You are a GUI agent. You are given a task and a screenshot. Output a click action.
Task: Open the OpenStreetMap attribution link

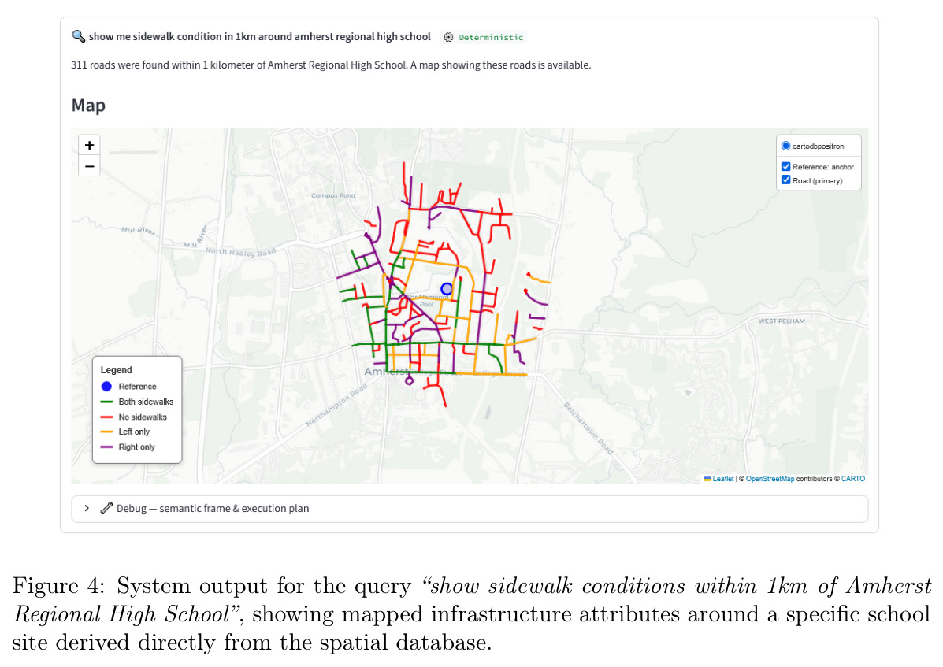pyautogui.click(x=770, y=479)
